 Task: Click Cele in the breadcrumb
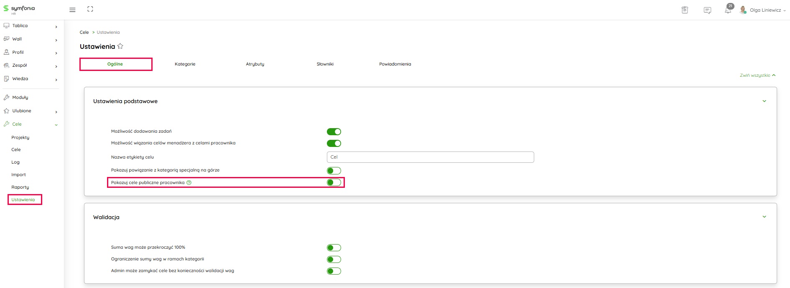point(84,32)
